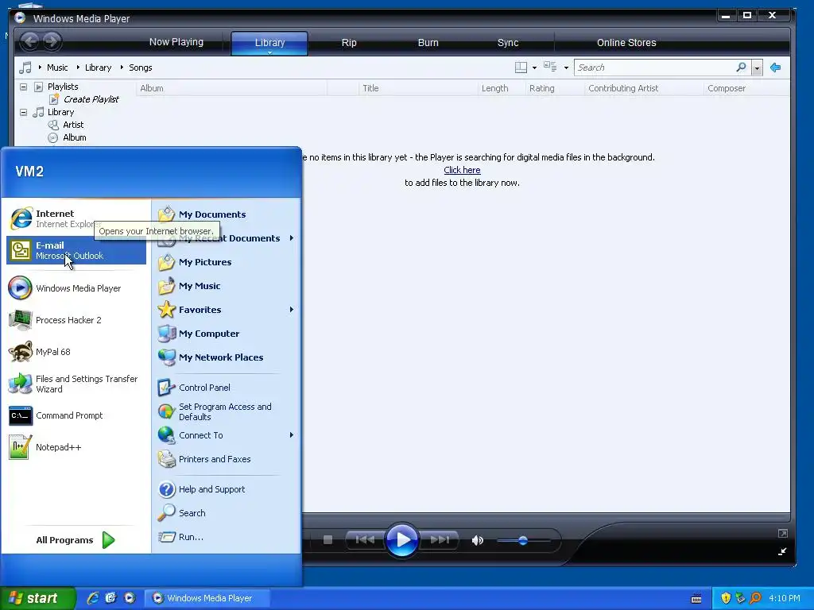Viewport: 814px width, 610px height.
Task: Open Windows Media Player in Start menu
Action: click(76, 288)
